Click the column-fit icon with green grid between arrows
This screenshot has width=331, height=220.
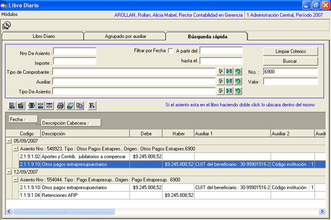32,105
